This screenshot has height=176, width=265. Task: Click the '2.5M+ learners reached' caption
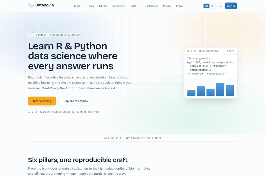[x=64, y=112]
